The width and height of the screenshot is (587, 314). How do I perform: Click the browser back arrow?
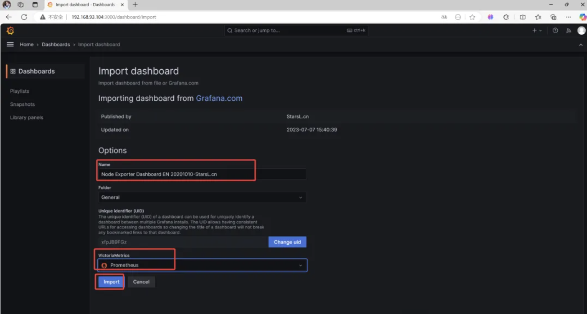pyautogui.click(x=9, y=17)
